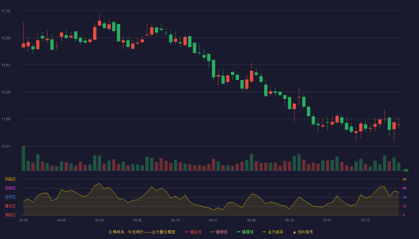Click the 03-26 date label
419x239 pixels.
click(x=23, y=220)
